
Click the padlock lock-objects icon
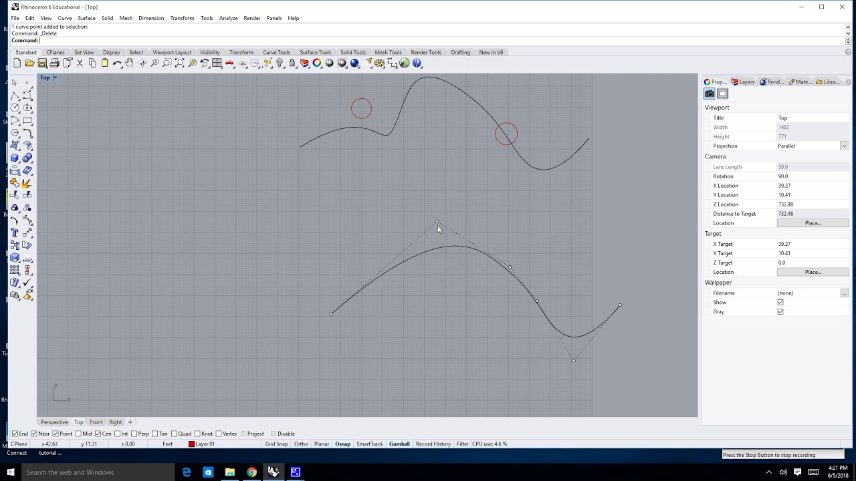tap(292, 63)
